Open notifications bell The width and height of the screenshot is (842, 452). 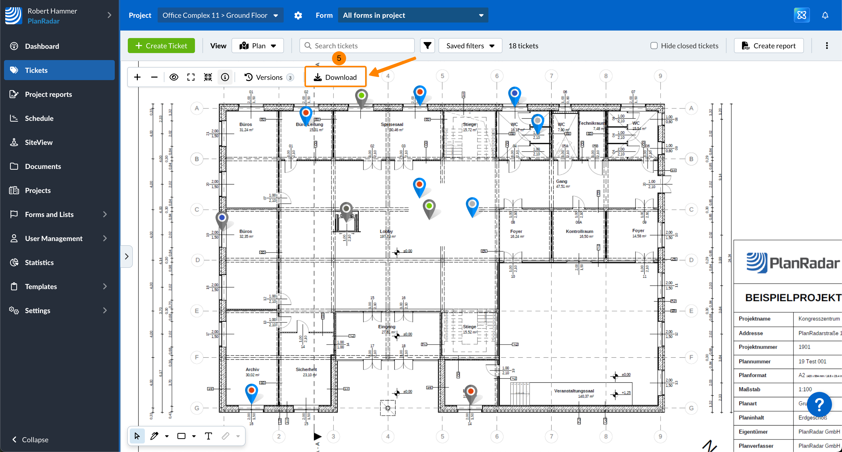point(825,15)
